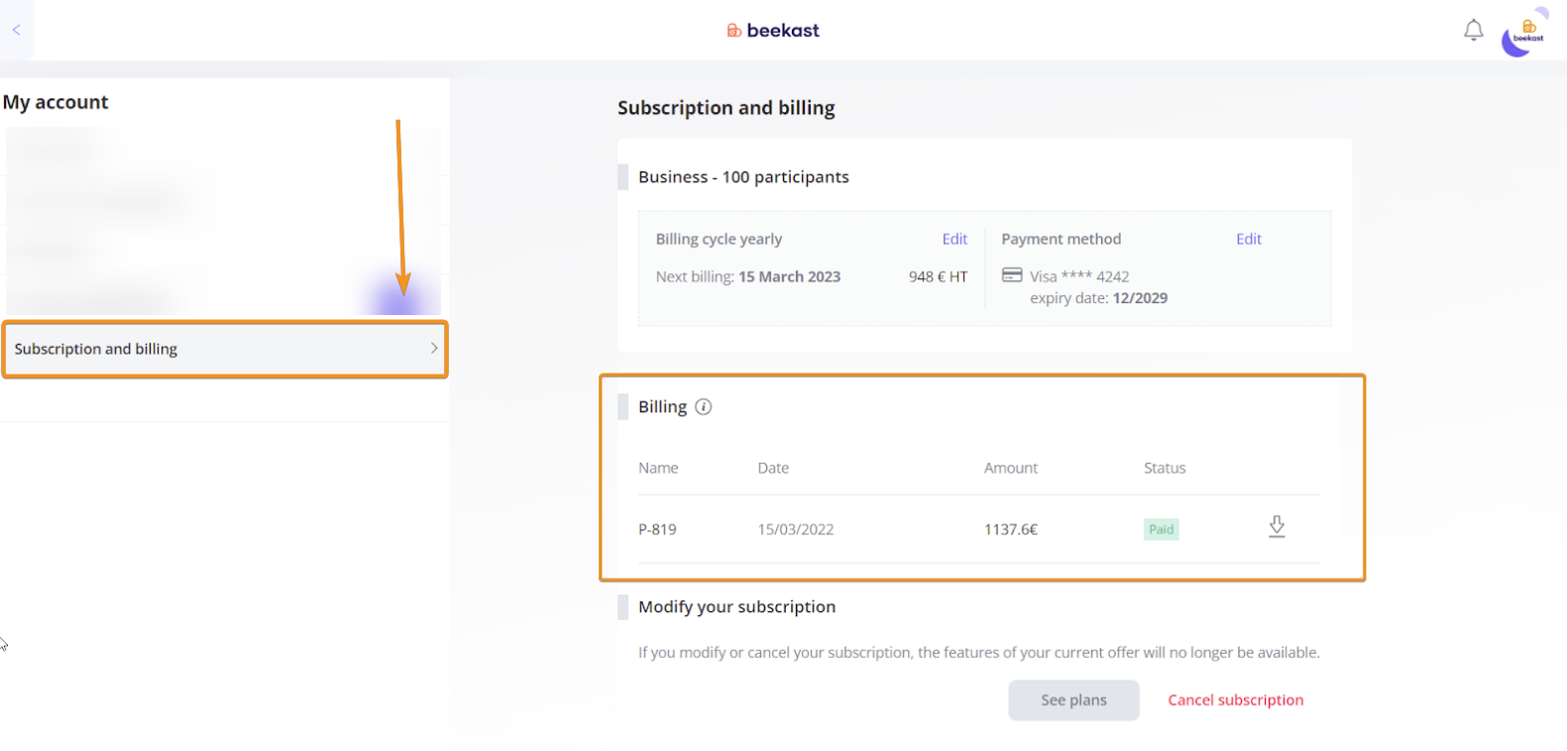Click the Amount column header
The width and height of the screenshot is (1567, 751).
(1010, 468)
